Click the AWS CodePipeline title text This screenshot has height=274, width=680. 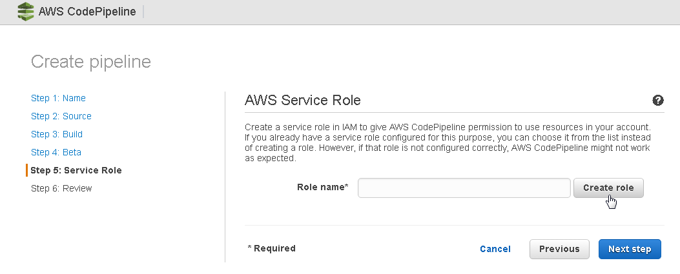87,11
